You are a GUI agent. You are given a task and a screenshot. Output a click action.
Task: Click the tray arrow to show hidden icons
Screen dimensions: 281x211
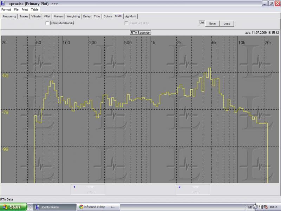pos(255,207)
